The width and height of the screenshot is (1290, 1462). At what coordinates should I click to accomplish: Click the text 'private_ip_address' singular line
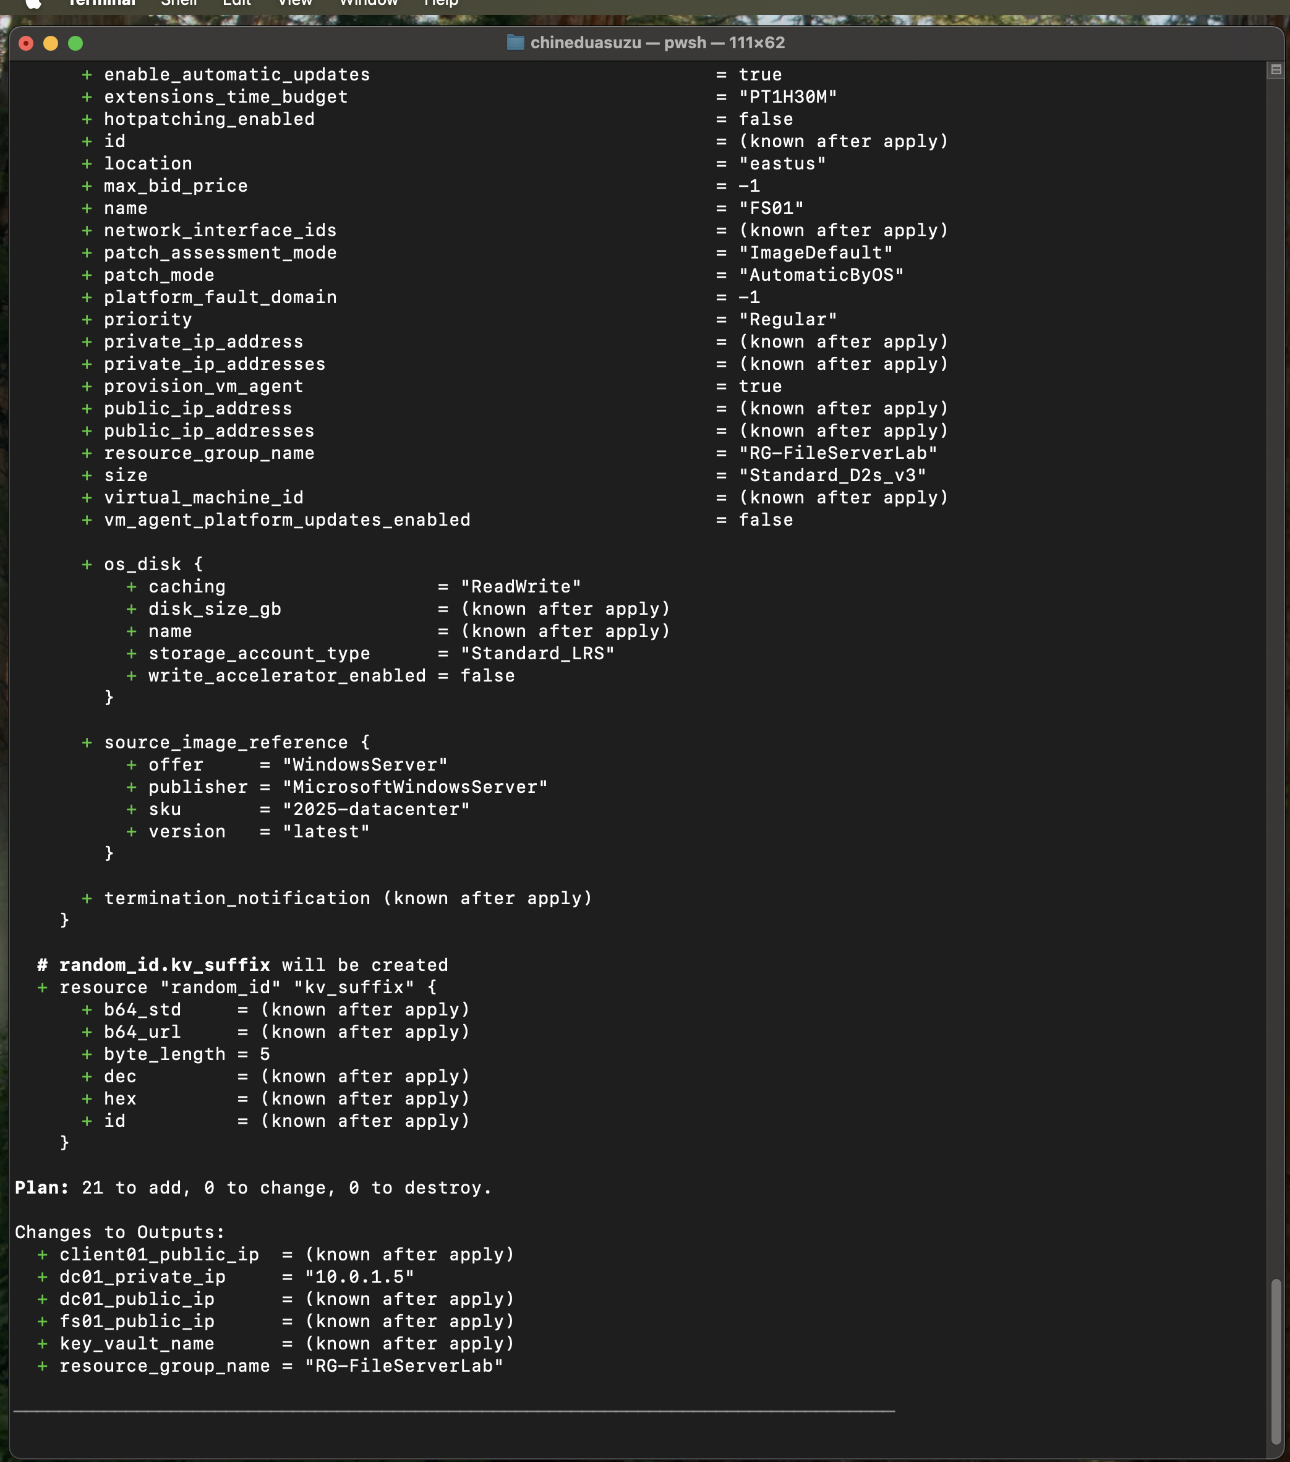(x=203, y=342)
